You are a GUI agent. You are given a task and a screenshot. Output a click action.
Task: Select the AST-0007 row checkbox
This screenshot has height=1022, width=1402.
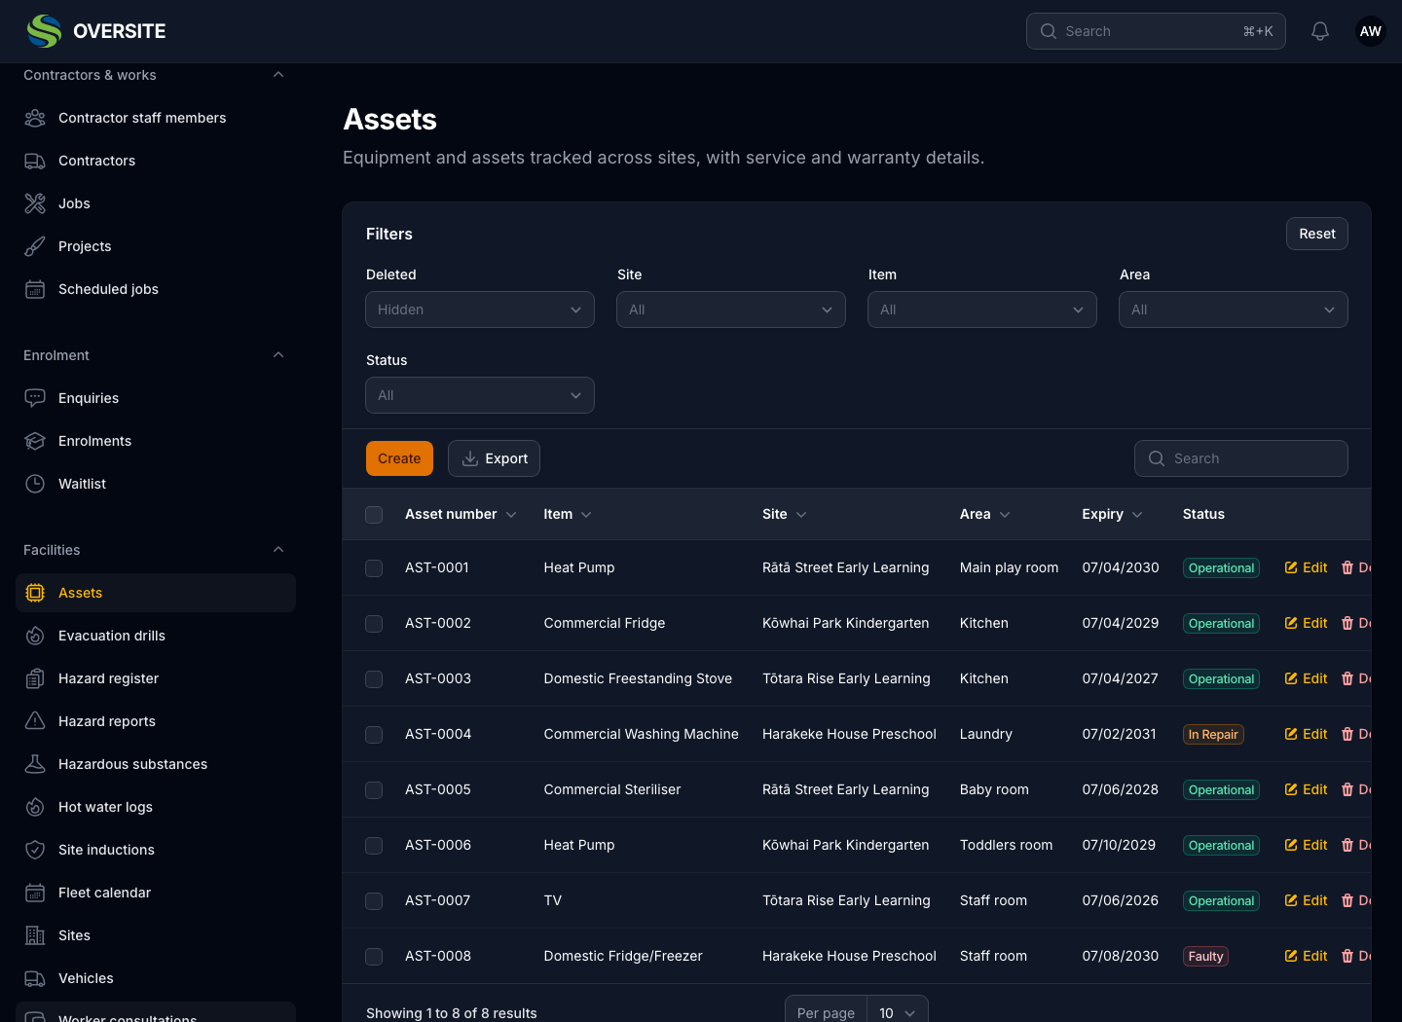click(374, 900)
